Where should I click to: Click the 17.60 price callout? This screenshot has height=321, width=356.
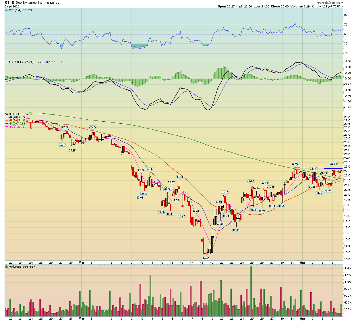click(220, 224)
